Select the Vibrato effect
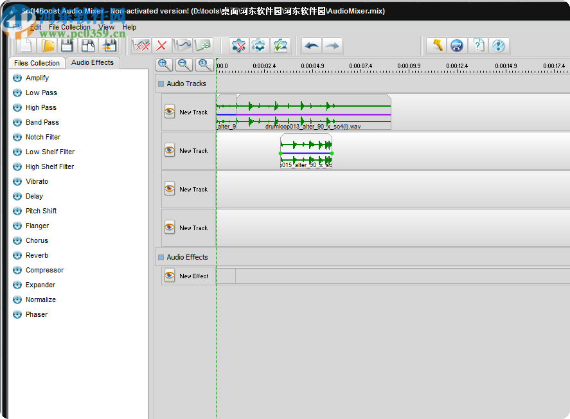Screen dimensions: 570x419 coord(37,181)
